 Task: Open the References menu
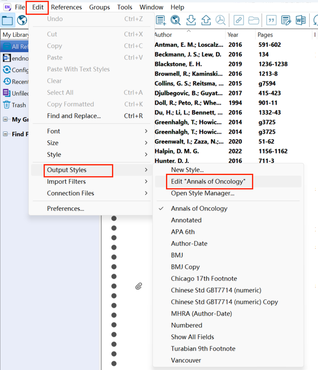[x=66, y=7]
